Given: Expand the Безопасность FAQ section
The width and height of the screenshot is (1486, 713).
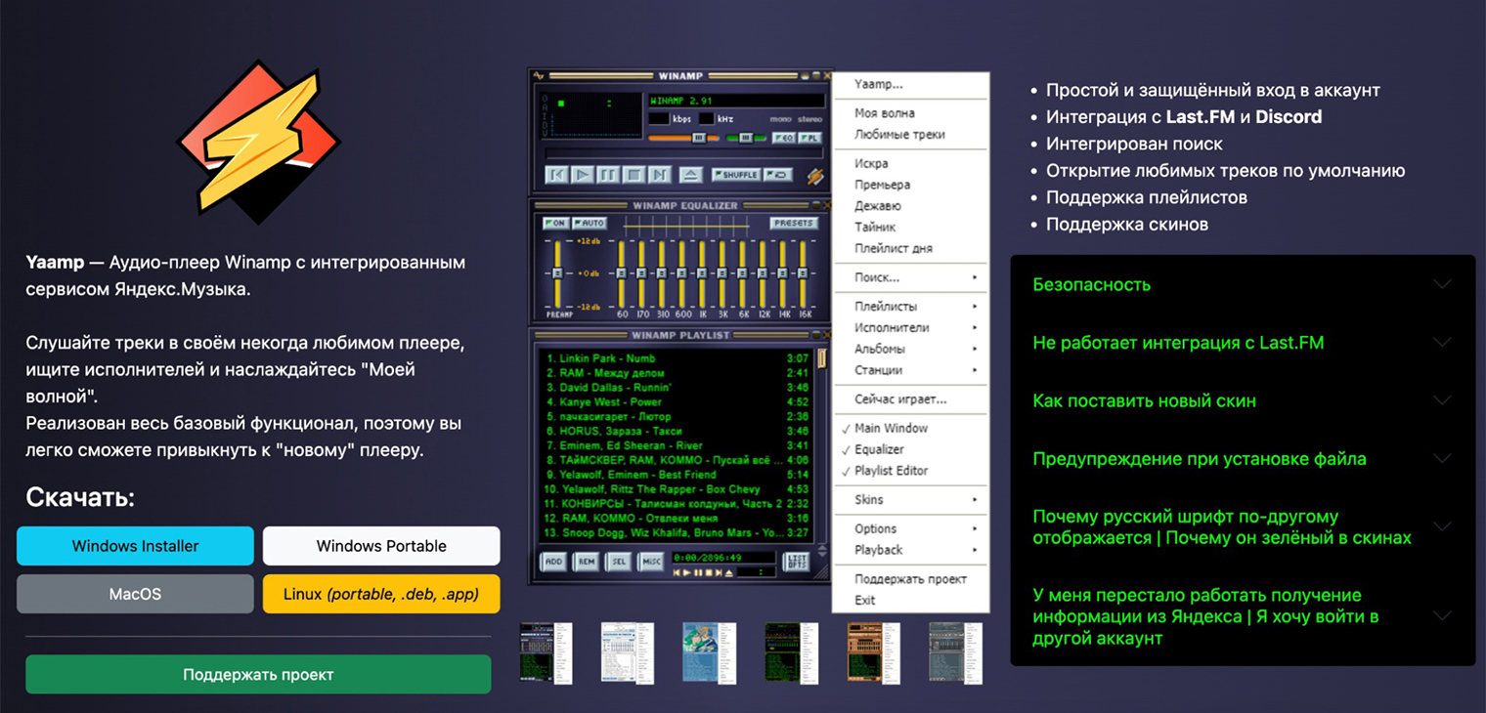Looking at the screenshot, I should pos(1243,285).
